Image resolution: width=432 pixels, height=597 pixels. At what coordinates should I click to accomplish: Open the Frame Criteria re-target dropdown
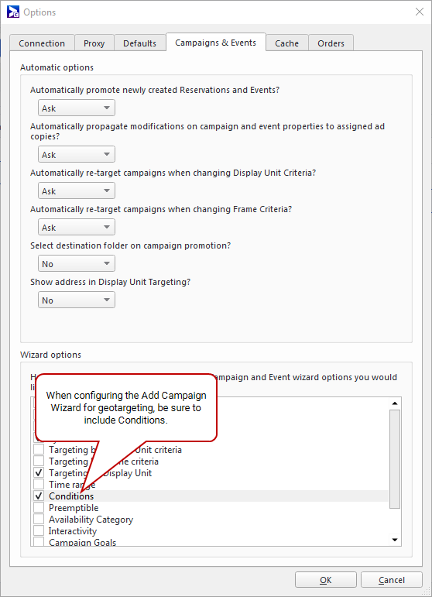click(x=77, y=228)
